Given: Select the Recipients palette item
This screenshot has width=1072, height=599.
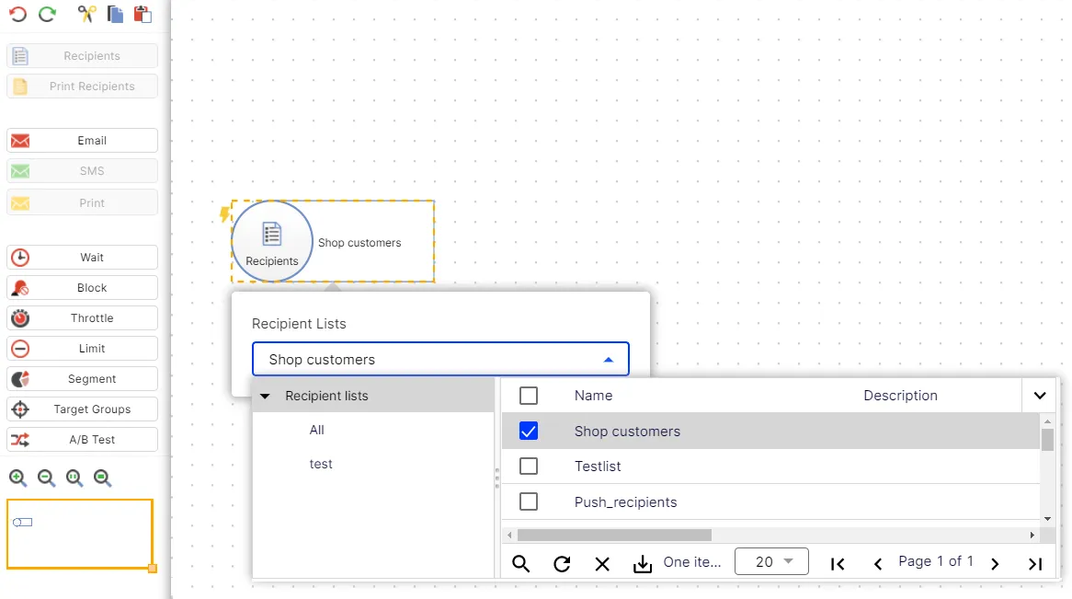Looking at the screenshot, I should (x=82, y=56).
